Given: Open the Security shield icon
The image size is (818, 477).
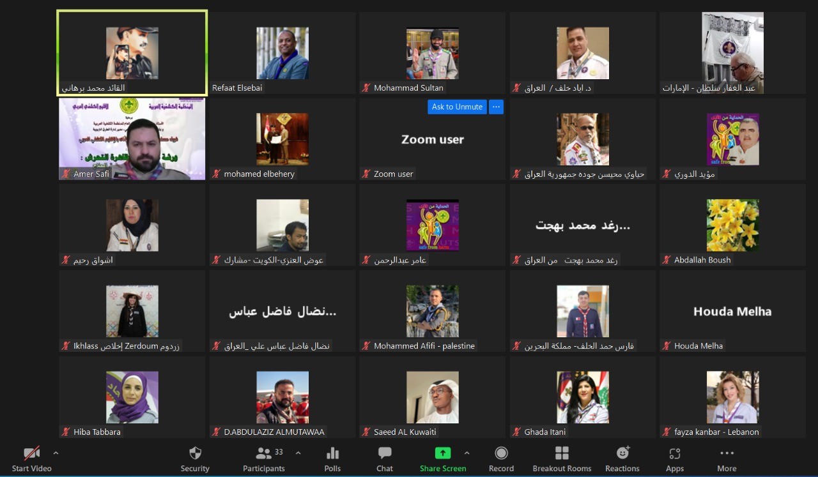Looking at the screenshot, I should tap(195, 453).
